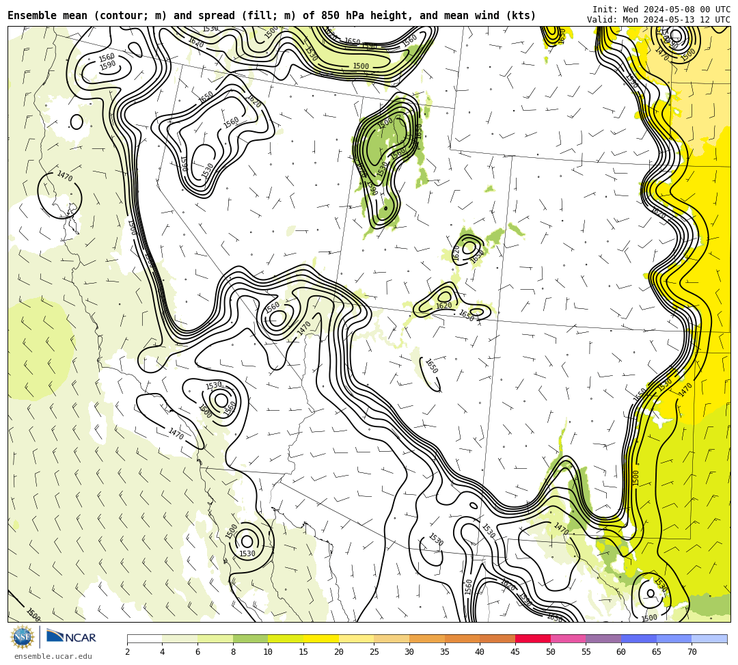Pick the light green 6–8 colorbar segment
738x665 pixels.
[x=215, y=638]
